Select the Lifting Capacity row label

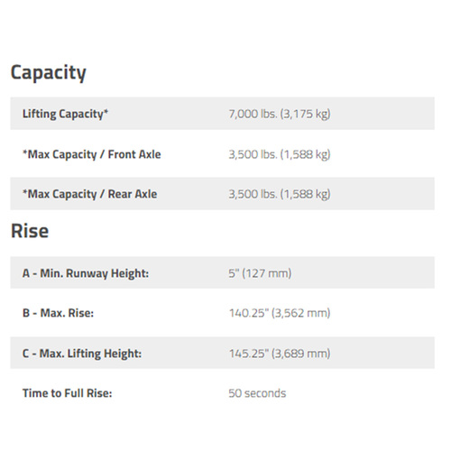(65, 114)
